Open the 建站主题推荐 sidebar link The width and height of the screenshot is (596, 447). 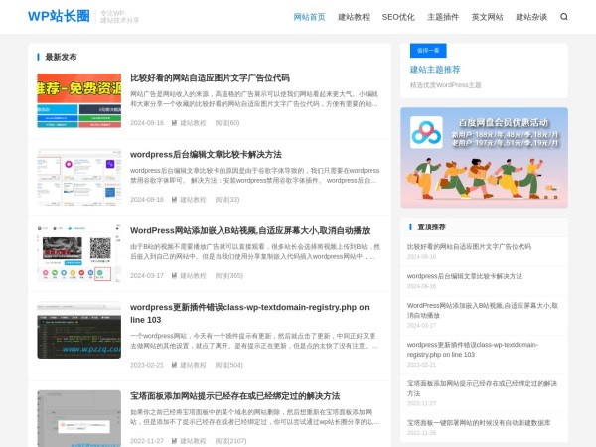pos(435,70)
